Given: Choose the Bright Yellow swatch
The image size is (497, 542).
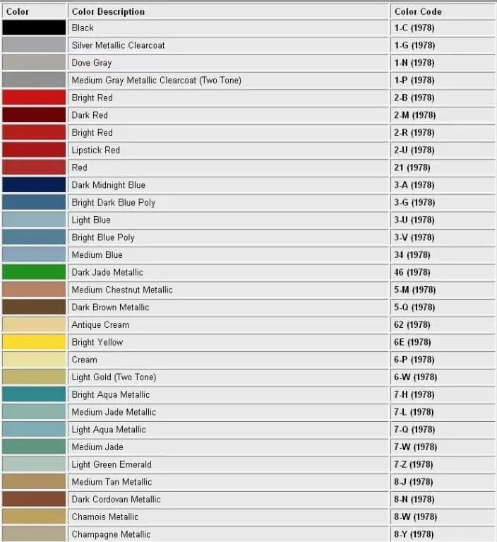Looking at the screenshot, I should coord(34,342).
